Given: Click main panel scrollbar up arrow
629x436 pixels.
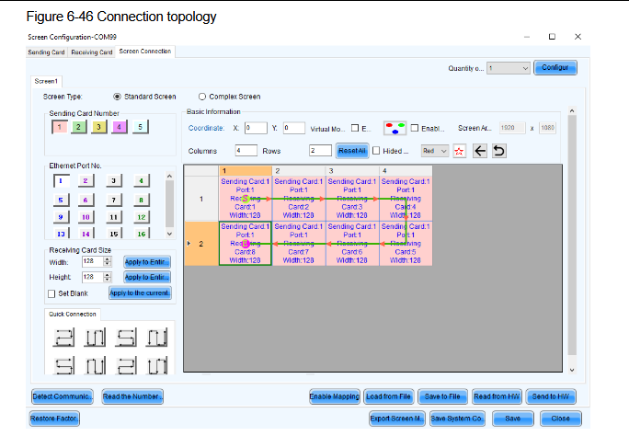Looking at the screenshot, I should 572,110.
